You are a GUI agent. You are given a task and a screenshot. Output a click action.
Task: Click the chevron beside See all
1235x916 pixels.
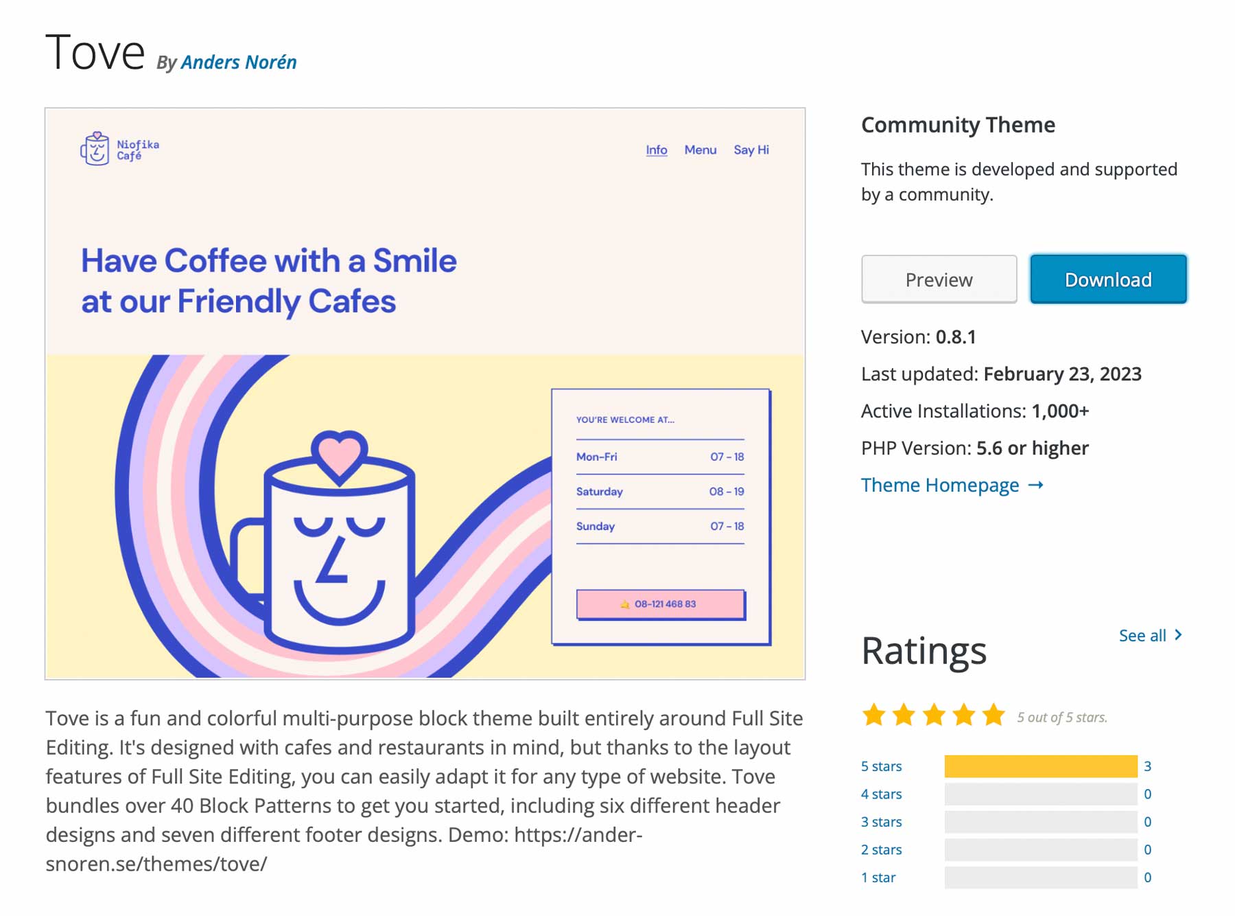click(x=1178, y=634)
